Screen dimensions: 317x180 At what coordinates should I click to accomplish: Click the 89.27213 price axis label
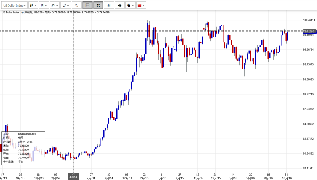point(308,94)
